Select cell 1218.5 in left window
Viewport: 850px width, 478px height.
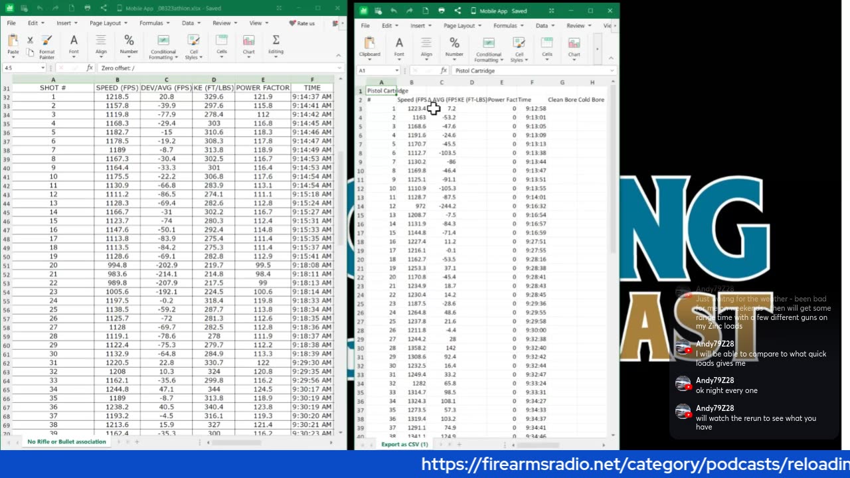click(117, 97)
